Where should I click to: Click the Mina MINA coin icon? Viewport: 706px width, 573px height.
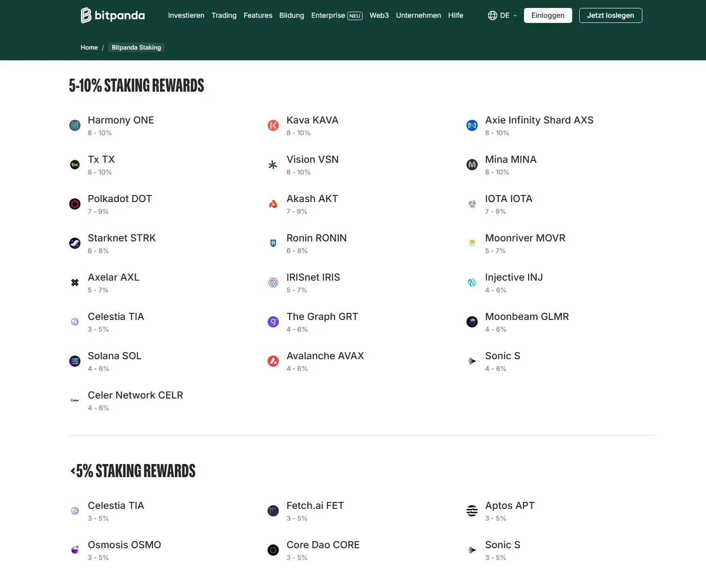(472, 165)
